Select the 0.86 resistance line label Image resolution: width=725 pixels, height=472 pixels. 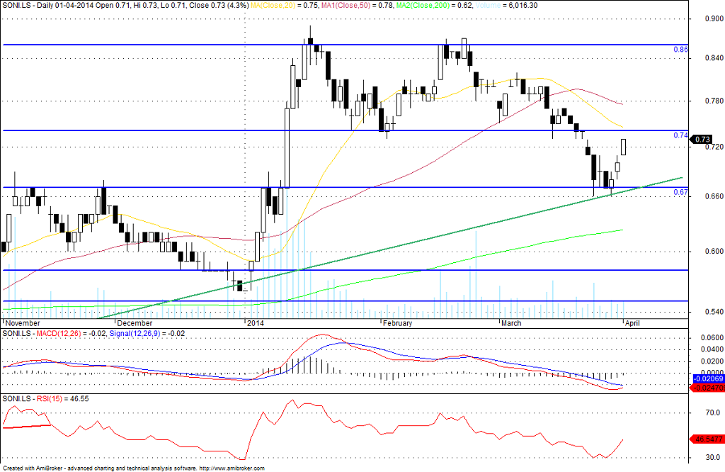(x=680, y=49)
